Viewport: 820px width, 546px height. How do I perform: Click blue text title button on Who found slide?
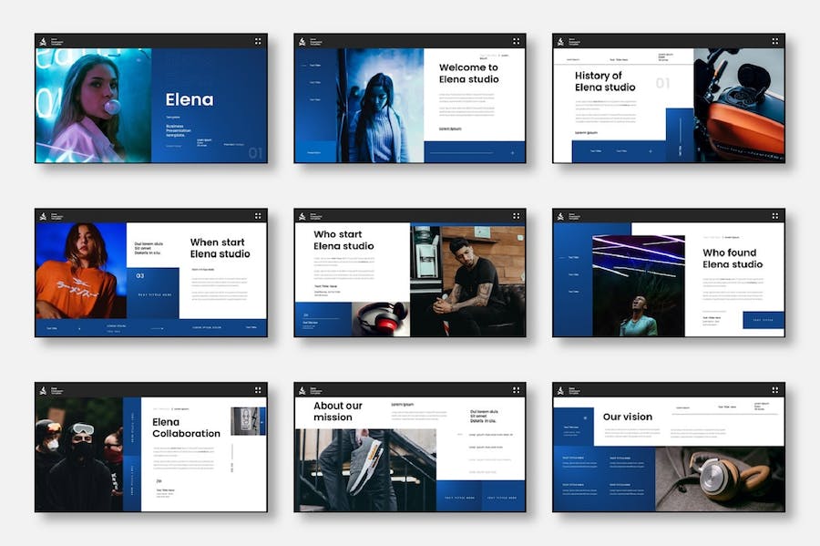[763, 320]
